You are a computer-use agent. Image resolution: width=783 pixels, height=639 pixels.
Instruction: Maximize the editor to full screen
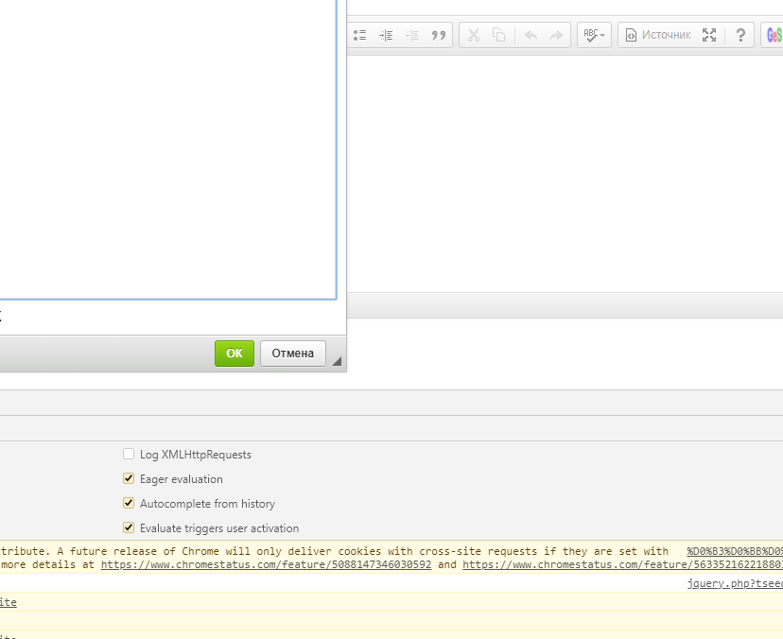click(710, 35)
